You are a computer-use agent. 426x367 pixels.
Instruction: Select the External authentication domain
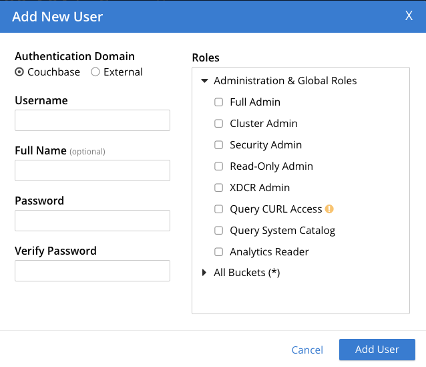tap(95, 72)
